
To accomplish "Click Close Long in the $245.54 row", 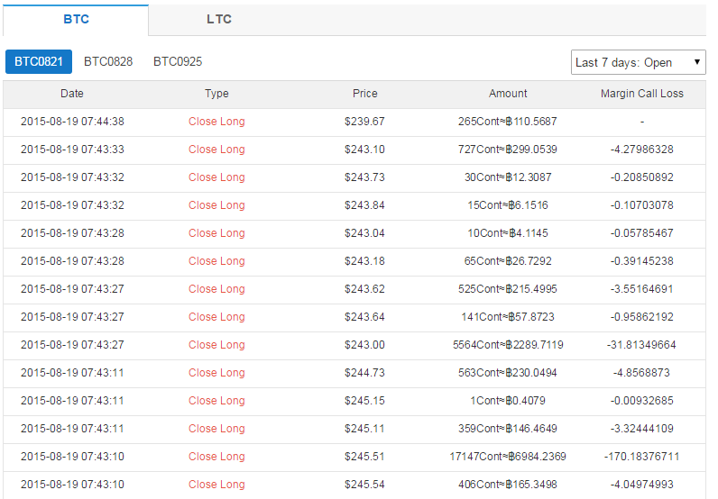I will pos(216,485).
